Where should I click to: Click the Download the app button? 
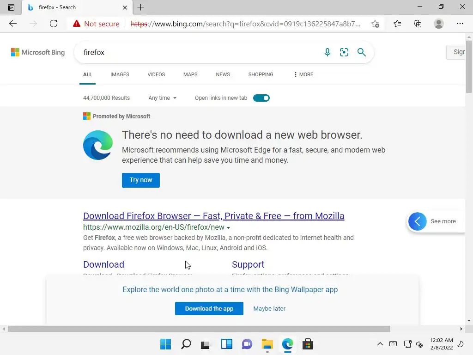[209, 308]
